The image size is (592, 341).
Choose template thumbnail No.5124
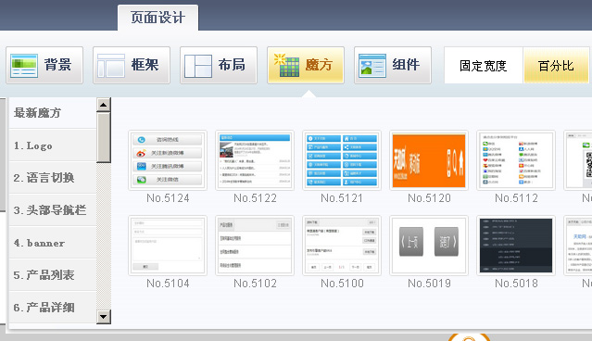pyautogui.click(x=168, y=160)
